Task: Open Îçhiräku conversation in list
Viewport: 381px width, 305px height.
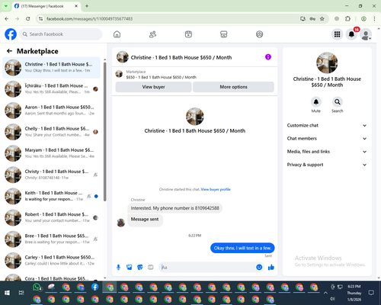Action: pos(51,88)
